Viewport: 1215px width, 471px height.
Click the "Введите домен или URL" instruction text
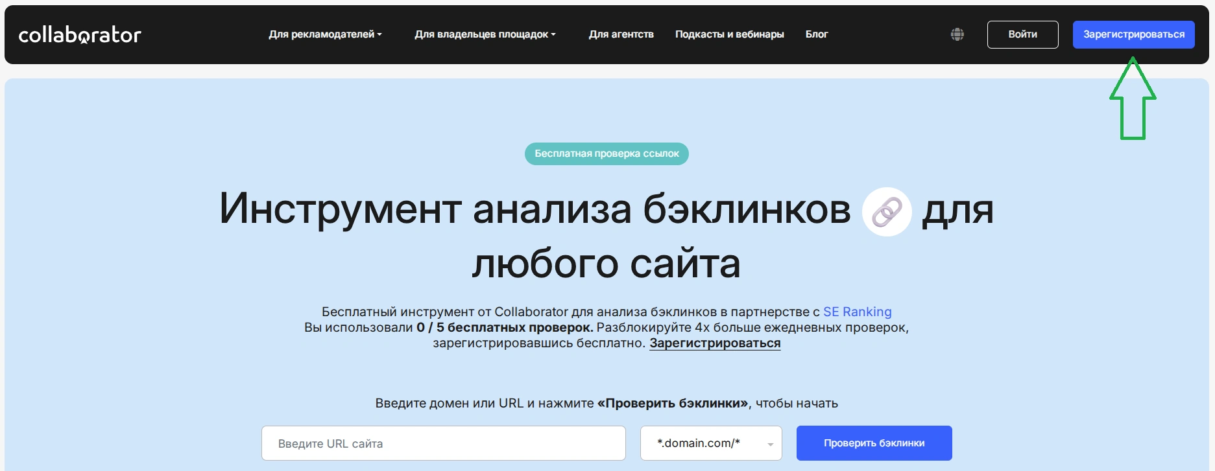coord(607,404)
